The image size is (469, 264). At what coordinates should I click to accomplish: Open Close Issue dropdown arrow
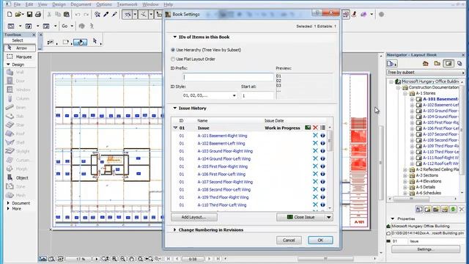pos(329,217)
